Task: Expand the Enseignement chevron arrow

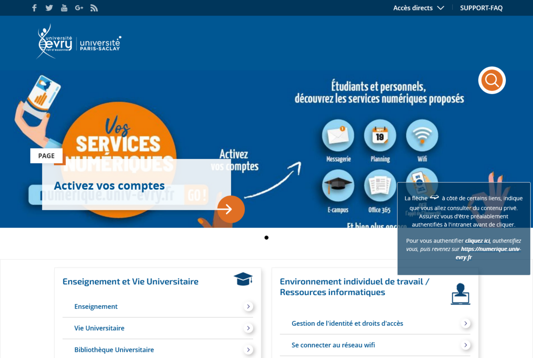Action: (248, 307)
